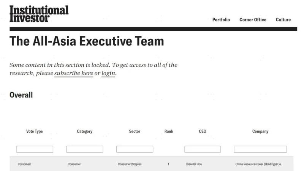Click the Company column header
Screen dimensions: 304x171
[260, 131]
